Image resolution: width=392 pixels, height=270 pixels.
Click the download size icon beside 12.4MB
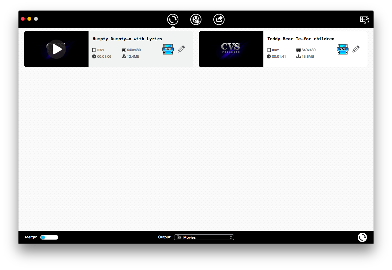coord(124,56)
